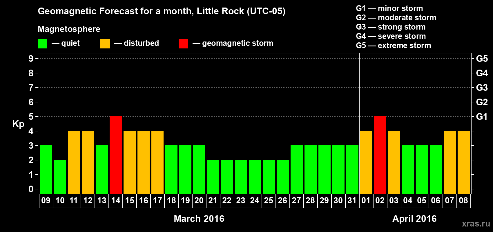Image resolution: width=493 pixels, height=232 pixels.
Task: Click the date label 23
Action: pos(241,201)
